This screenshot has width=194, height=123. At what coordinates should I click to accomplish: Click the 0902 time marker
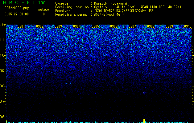pos(40,26)
